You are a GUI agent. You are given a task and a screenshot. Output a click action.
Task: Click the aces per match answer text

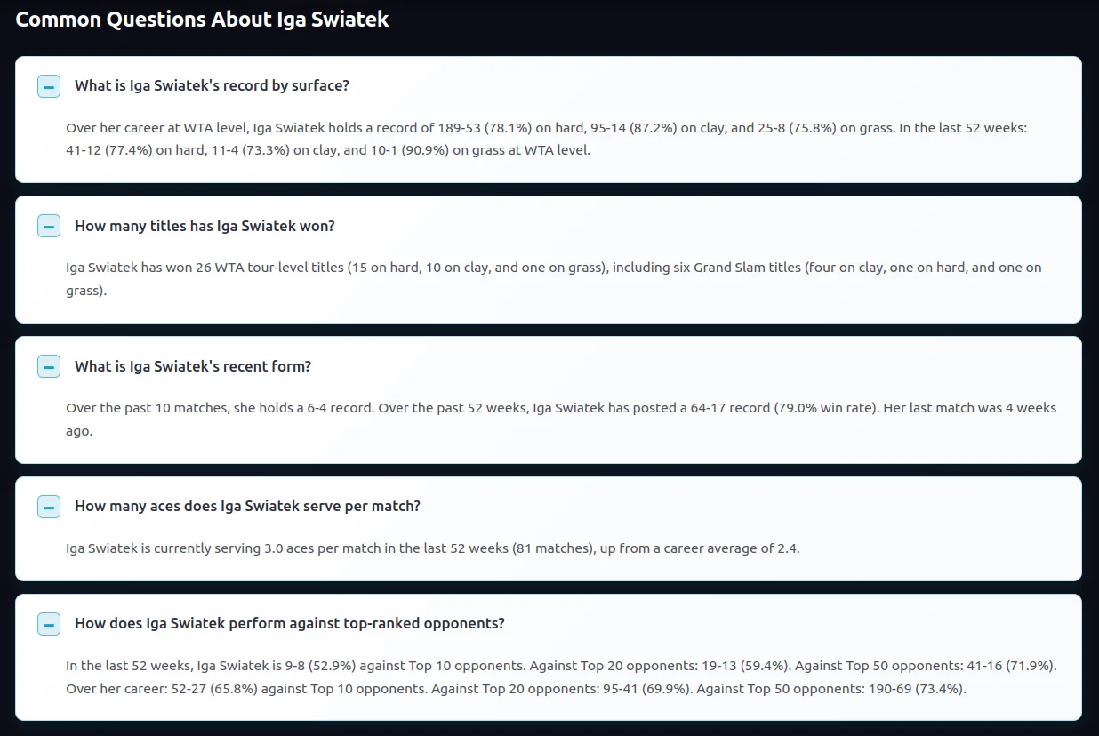tap(432, 548)
